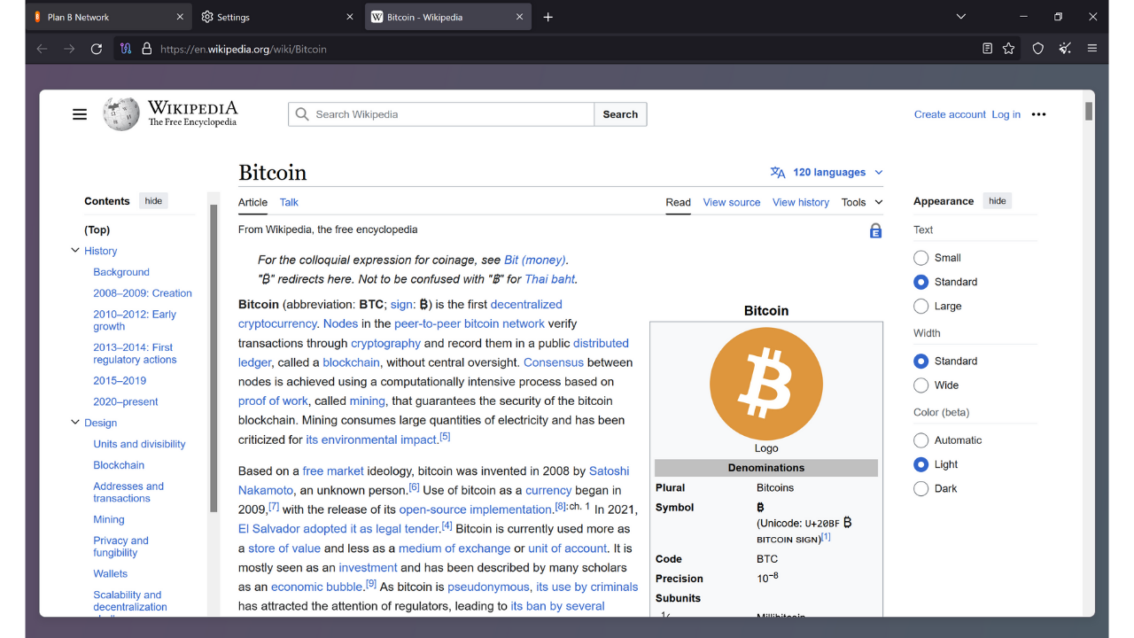
Task: Click inside the Search Wikipedia field
Action: [440, 113]
